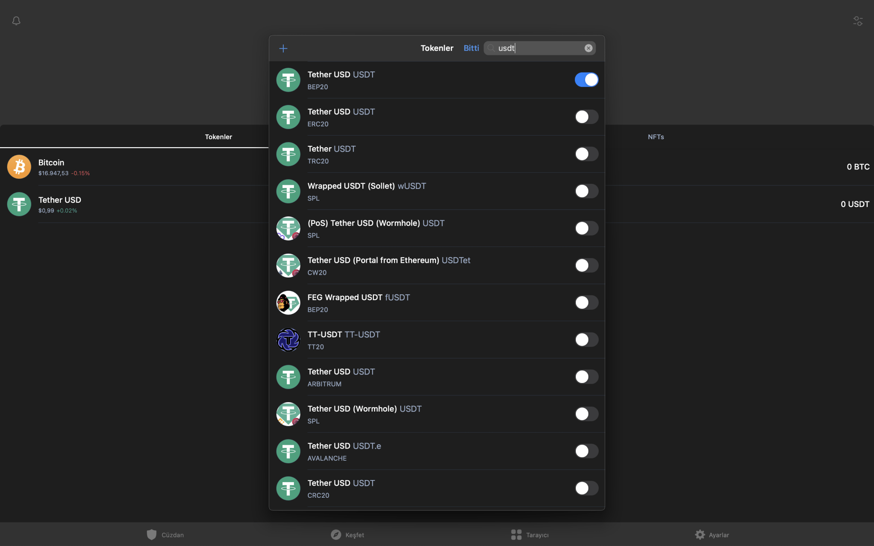Enable the Tether TRC20 toggle

[x=586, y=154]
